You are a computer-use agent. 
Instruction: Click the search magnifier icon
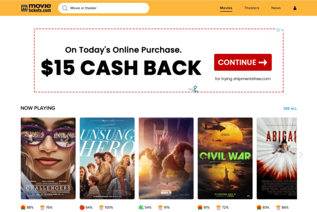(65, 8)
